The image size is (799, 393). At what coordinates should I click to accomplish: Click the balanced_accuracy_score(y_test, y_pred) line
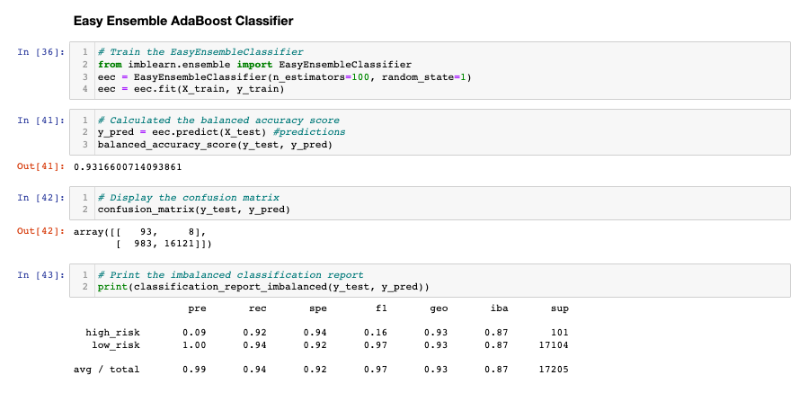point(215,145)
